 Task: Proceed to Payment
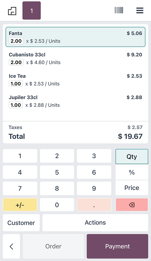point(117,246)
